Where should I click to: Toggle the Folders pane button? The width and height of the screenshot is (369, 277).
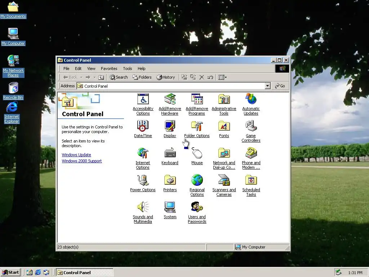pyautogui.click(x=142, y=77)
